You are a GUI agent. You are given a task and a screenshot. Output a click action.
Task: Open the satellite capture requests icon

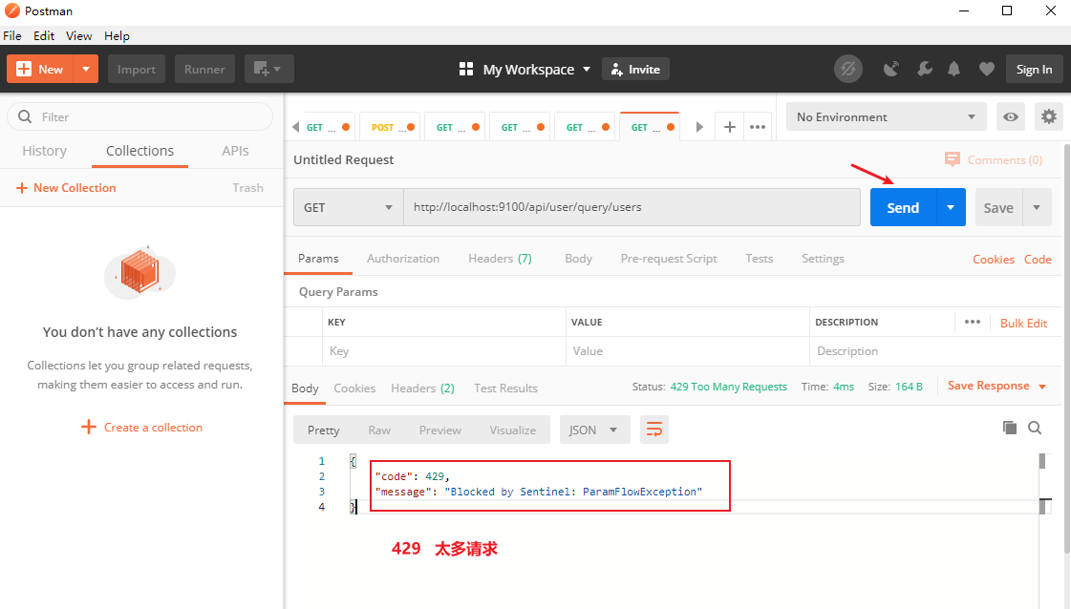click(x=890, y=69)
